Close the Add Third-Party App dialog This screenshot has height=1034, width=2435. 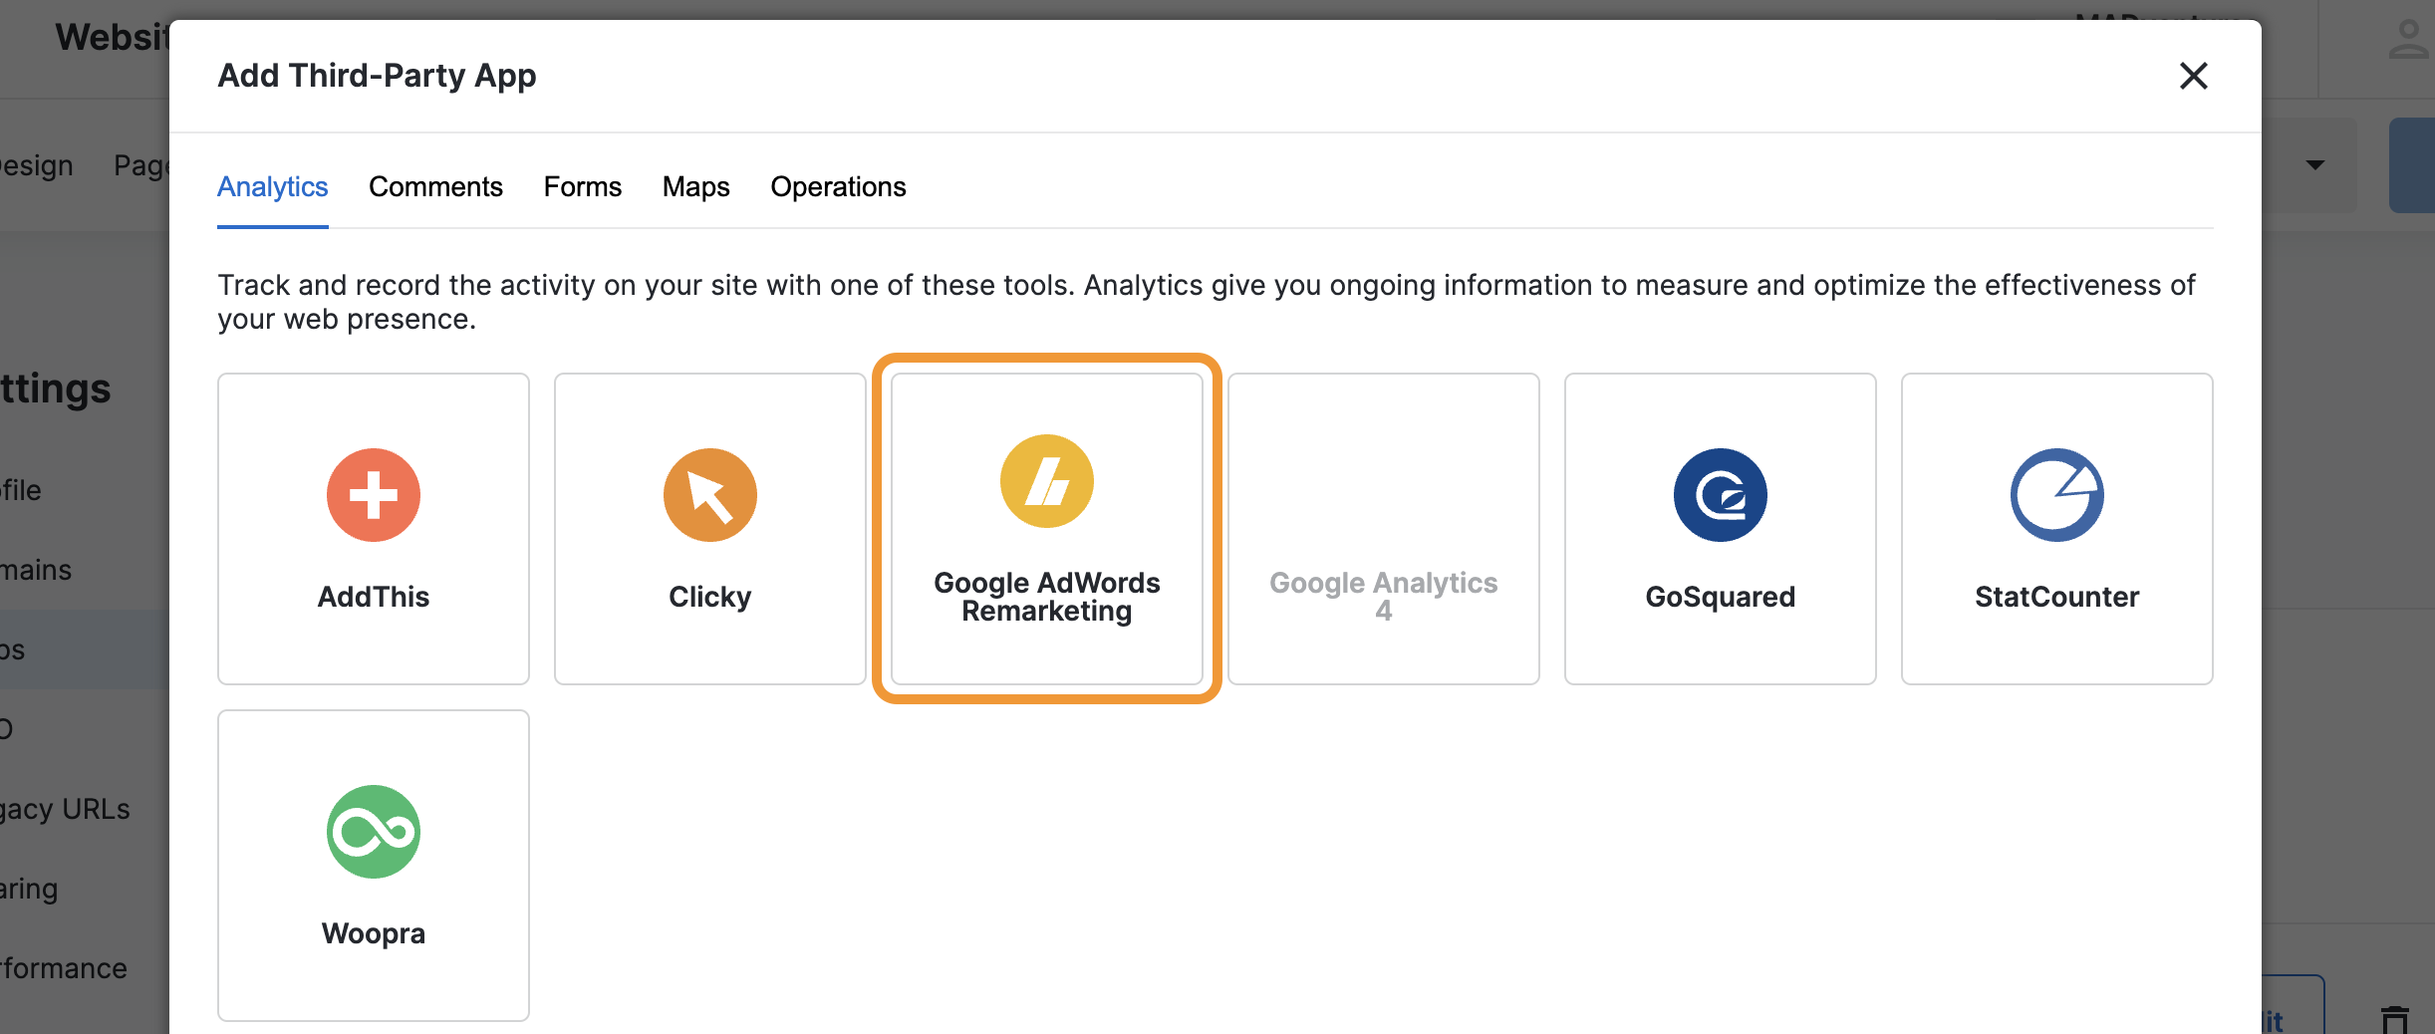pos(2194,76)
